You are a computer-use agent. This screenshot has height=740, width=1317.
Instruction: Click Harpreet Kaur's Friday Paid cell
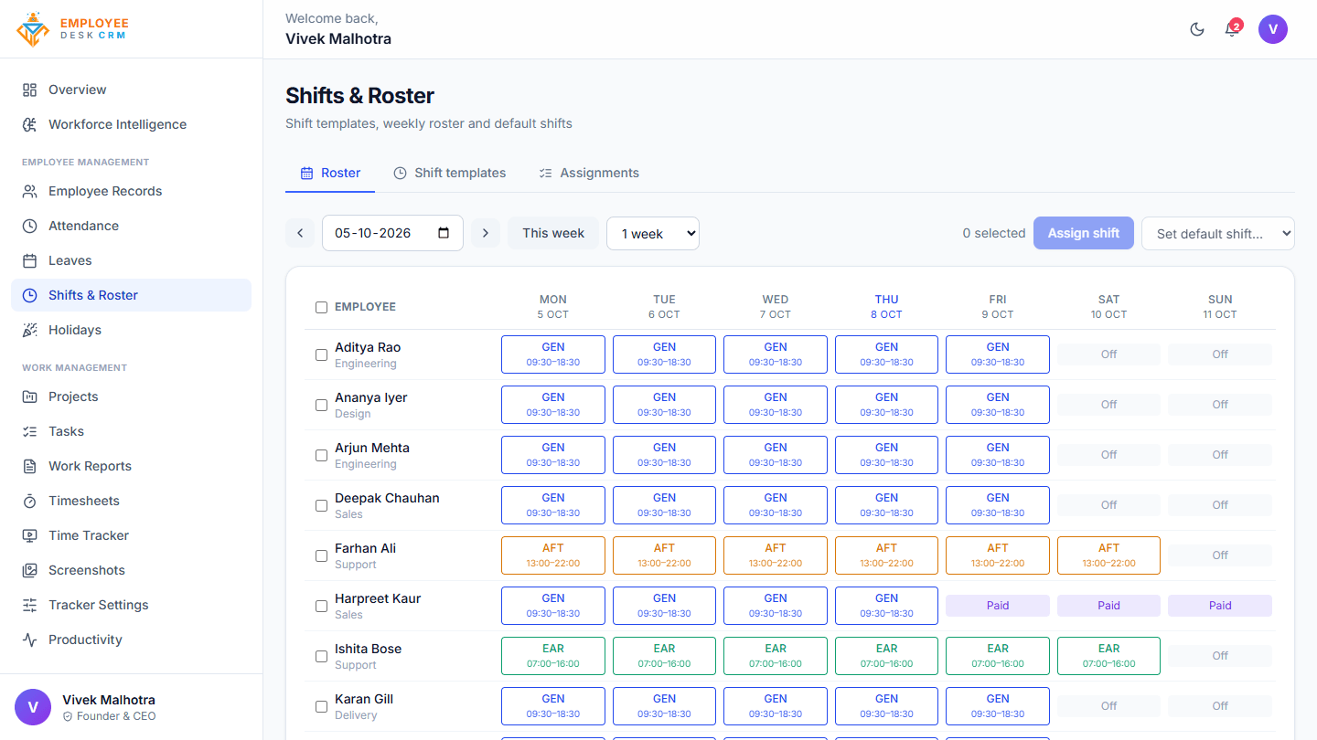(998, 606)
